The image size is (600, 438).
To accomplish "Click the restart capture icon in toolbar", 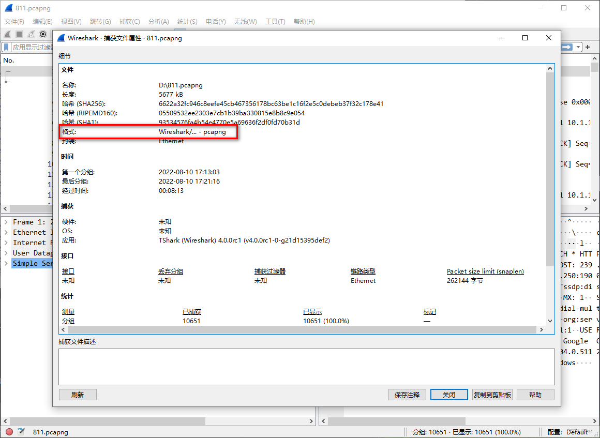I will [x=31, y=34].
